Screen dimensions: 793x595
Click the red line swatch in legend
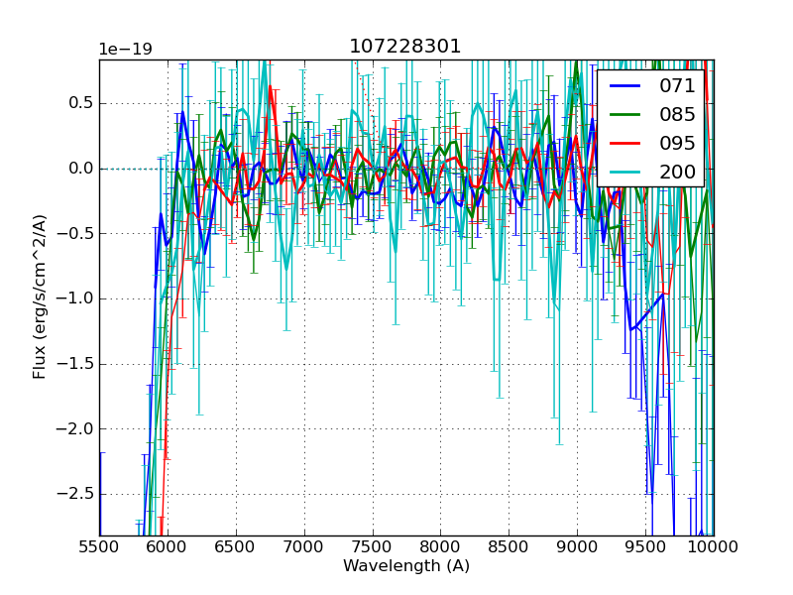pyautogui.click(x=624, y=143)
